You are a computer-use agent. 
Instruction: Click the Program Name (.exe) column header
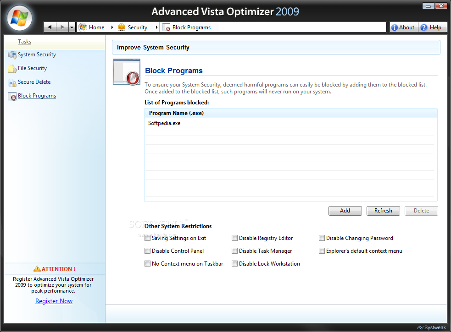291,113
